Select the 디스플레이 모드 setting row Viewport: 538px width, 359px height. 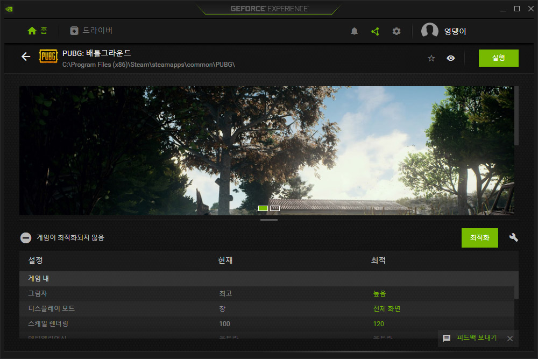pos(267,308)
